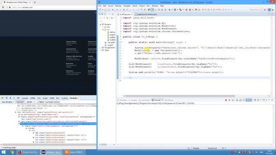The height and width of the screenshot is (155, 276).
Task: Minimize the Package Explorer view
Action: tap(110, 14)
